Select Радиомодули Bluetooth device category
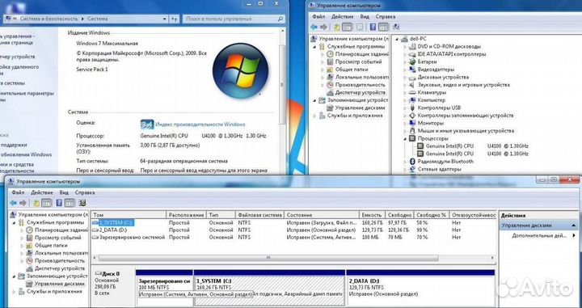The image size is (582, 308). point(445,162)
